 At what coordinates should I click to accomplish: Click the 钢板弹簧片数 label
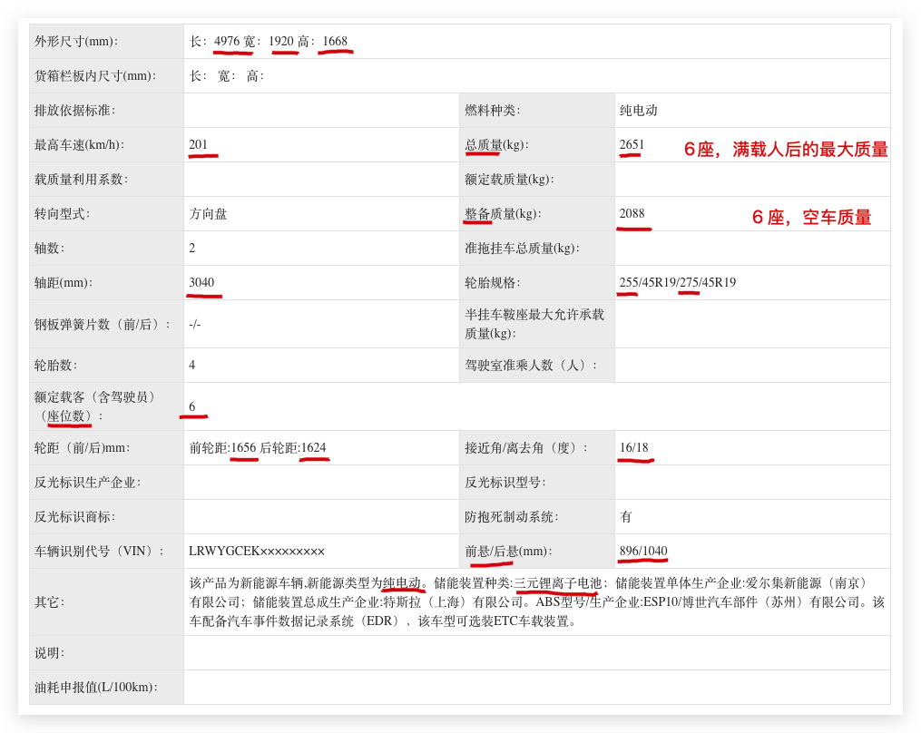pyautogui.click(x=103, y=324)
